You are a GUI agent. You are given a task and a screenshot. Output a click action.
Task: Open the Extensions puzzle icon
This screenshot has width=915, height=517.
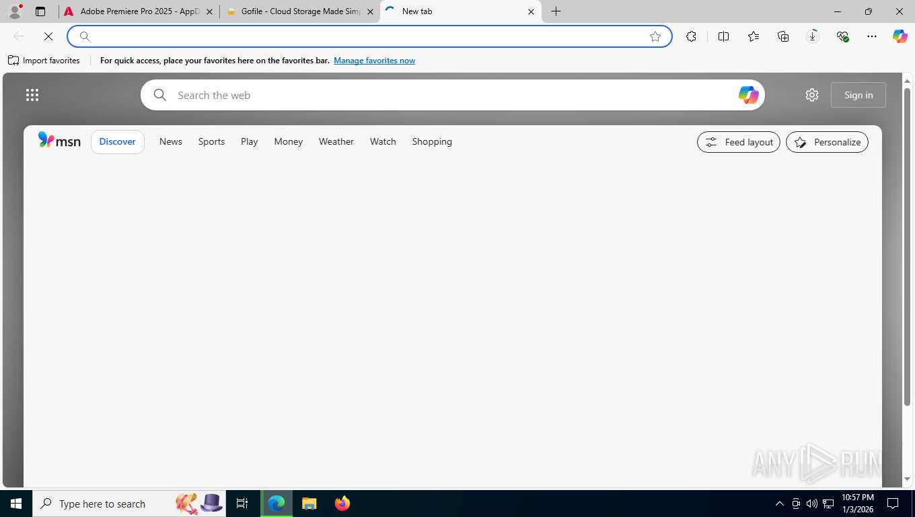[x=691, y=36]
